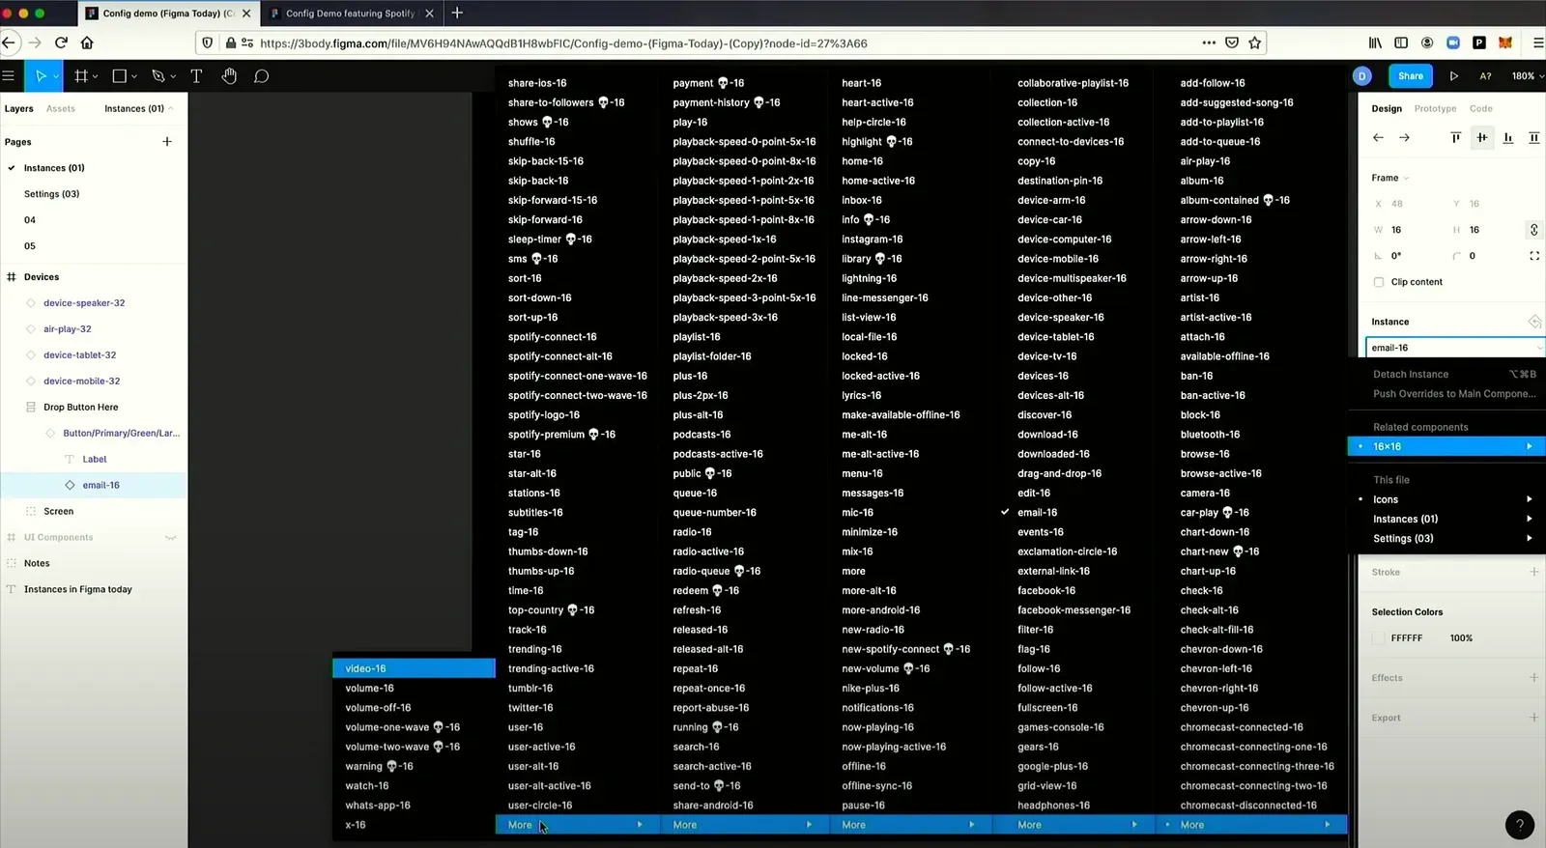The width and height of the screenshot is (1546, 848).
Task: Collapse the Instances (01) pages dropdown
Action: pyautogui.click(x=139, y=108)
